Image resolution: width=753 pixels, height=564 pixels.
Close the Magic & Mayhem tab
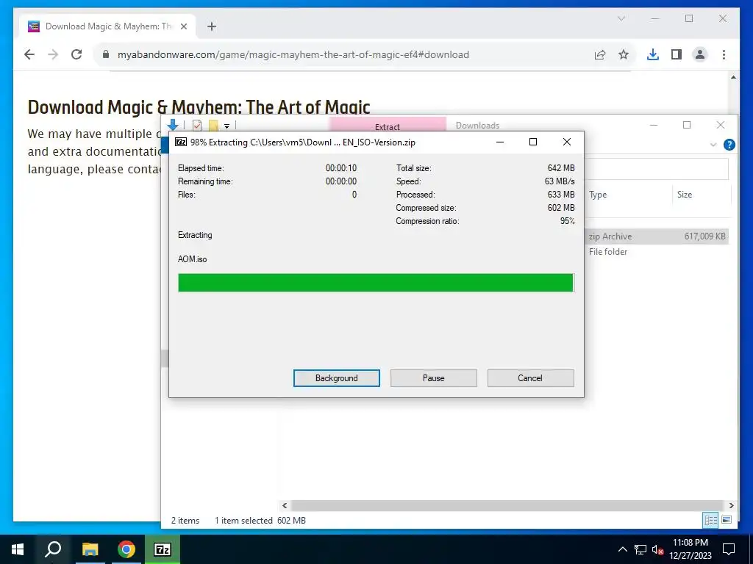[183, 26]
